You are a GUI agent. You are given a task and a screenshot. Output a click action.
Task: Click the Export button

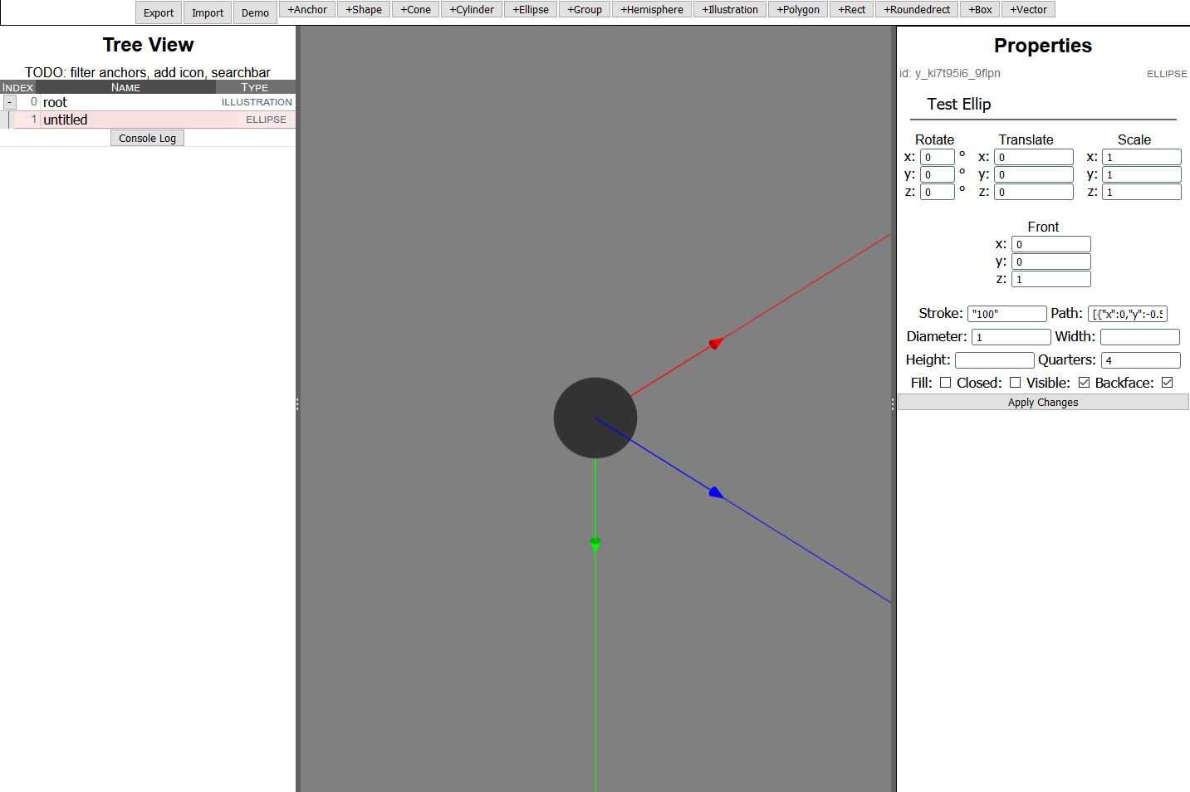click(159, 12)
